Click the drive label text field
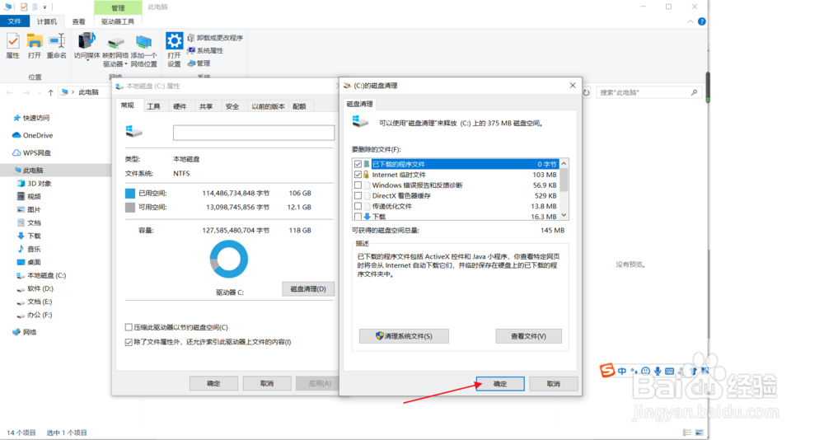 [x=254, y=133]
